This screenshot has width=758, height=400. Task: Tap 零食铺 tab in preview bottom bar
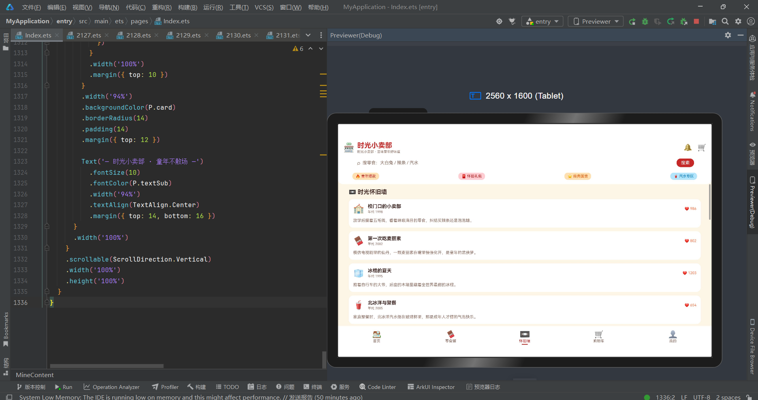coord(451,336)
